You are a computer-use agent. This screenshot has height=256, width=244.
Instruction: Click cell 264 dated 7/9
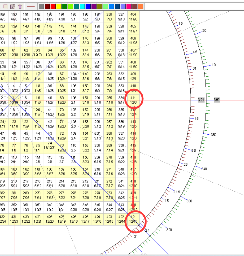point(109,88)
